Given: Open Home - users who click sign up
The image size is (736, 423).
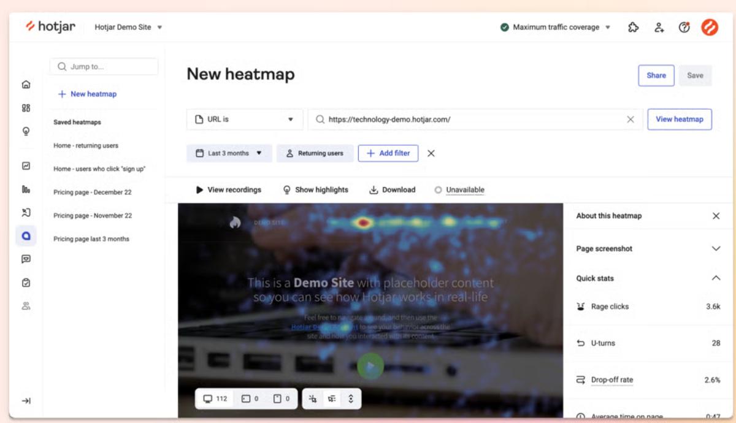Looking at the screenshot, I should (99, 169).
